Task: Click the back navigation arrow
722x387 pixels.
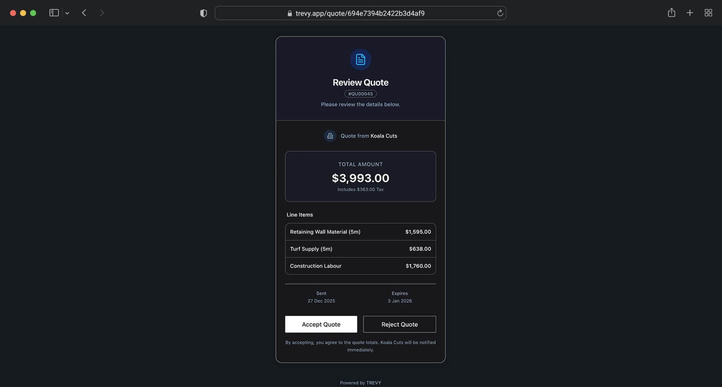Action: click(84, 13)
